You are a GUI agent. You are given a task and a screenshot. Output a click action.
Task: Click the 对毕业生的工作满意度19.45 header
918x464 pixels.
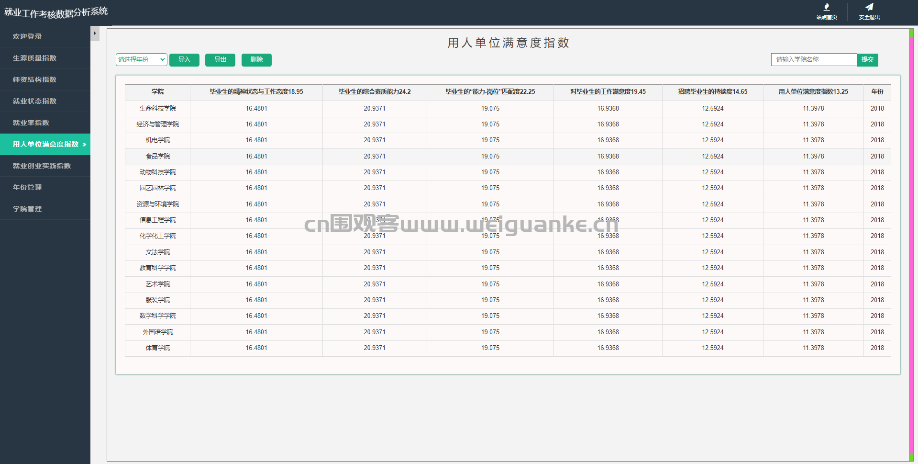pos(608,92)
